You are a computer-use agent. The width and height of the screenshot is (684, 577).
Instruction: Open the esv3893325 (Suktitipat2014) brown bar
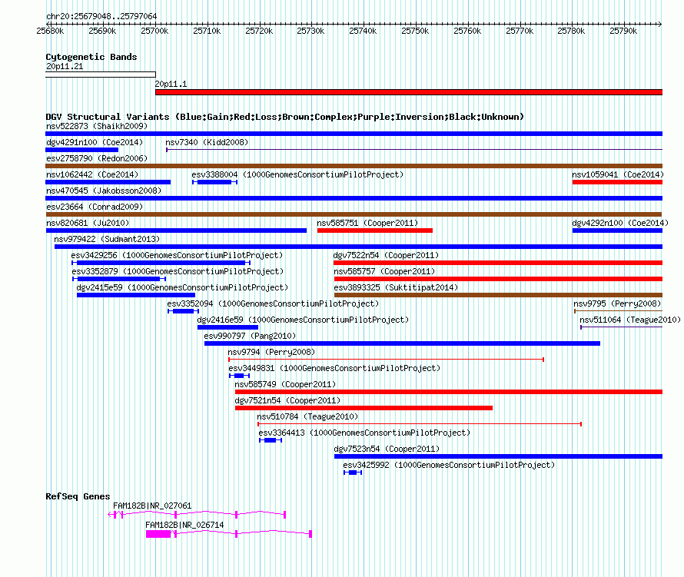(498, 295)
